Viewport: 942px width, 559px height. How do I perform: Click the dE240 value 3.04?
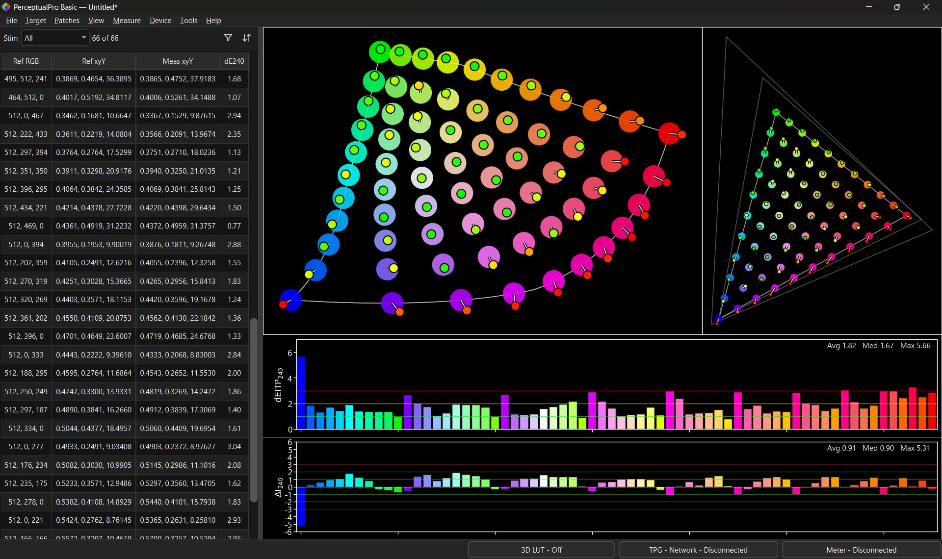tap(234, 446)
